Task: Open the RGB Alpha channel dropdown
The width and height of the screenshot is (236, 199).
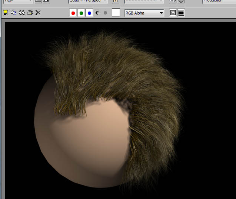Action: click(x=144, y=13)
